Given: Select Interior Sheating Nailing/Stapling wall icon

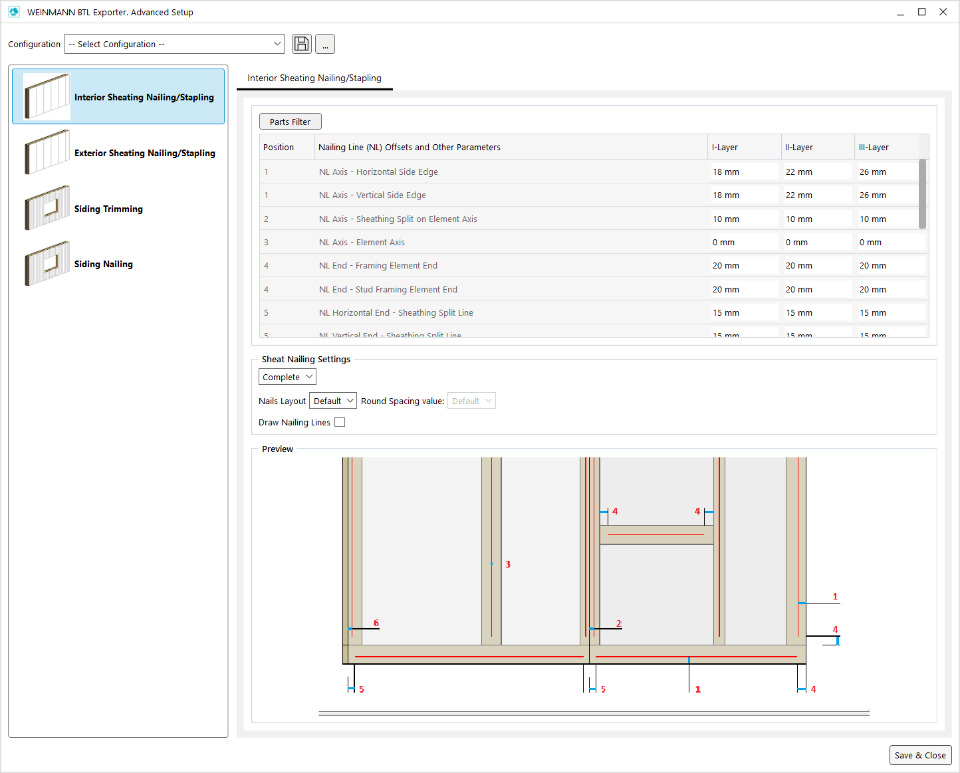Looking at the screenshot, I should pos(47,97).
